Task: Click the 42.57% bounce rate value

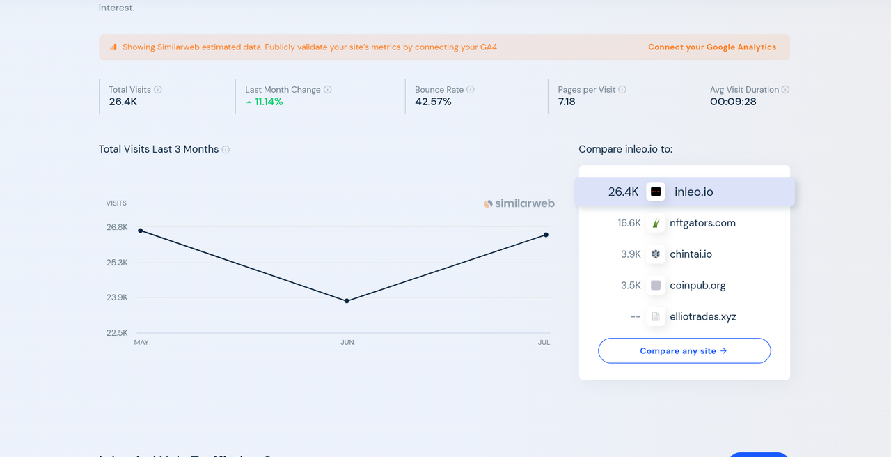Action: pos(433,102)
